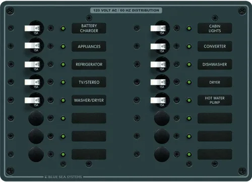Click the blank breaker plug directly below Washer/Dryer breaker
This screenshot has height=182, width=252.
click(x=36, y=118)
